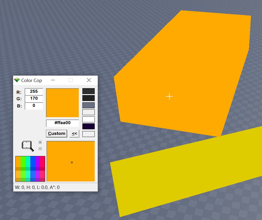This screenshot has width=262, height=220.
Task: Pick the purple column in the color palette
Action: (x=38, y=169)
